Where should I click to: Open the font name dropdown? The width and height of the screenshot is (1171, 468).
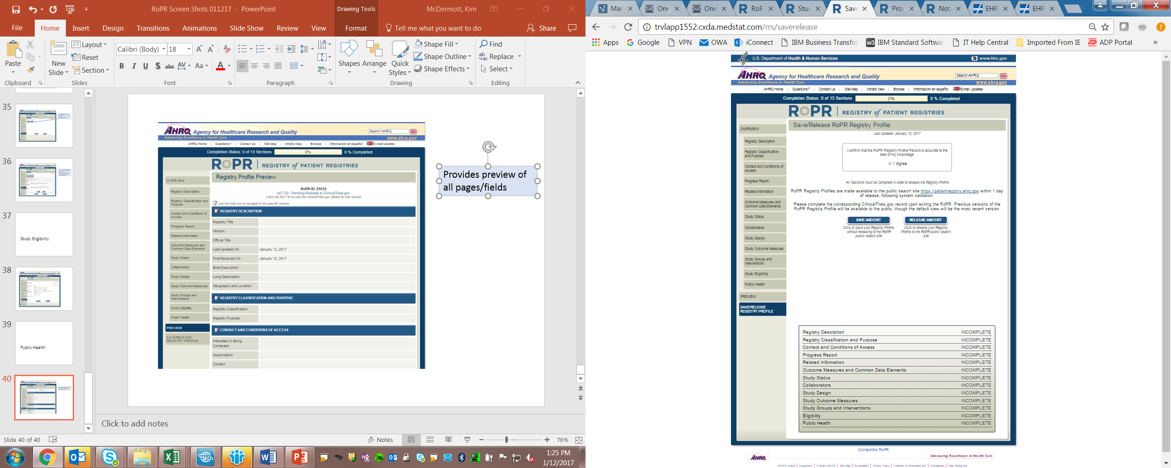pos(163,49)
